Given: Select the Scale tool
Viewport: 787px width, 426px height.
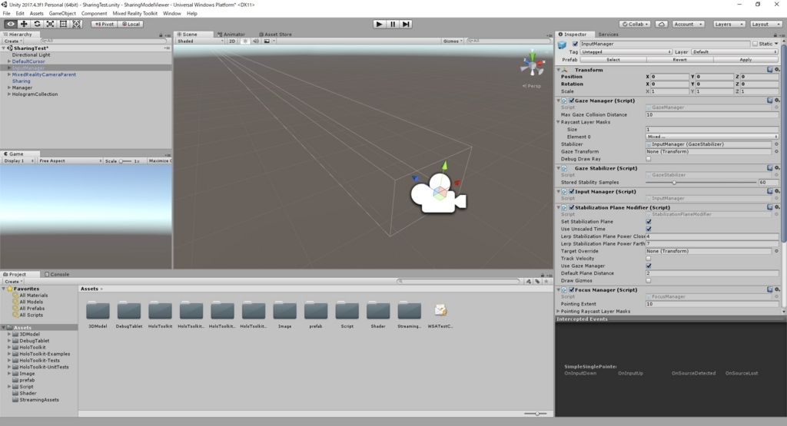Looking at the screenshot, I should tap(50, 24).
